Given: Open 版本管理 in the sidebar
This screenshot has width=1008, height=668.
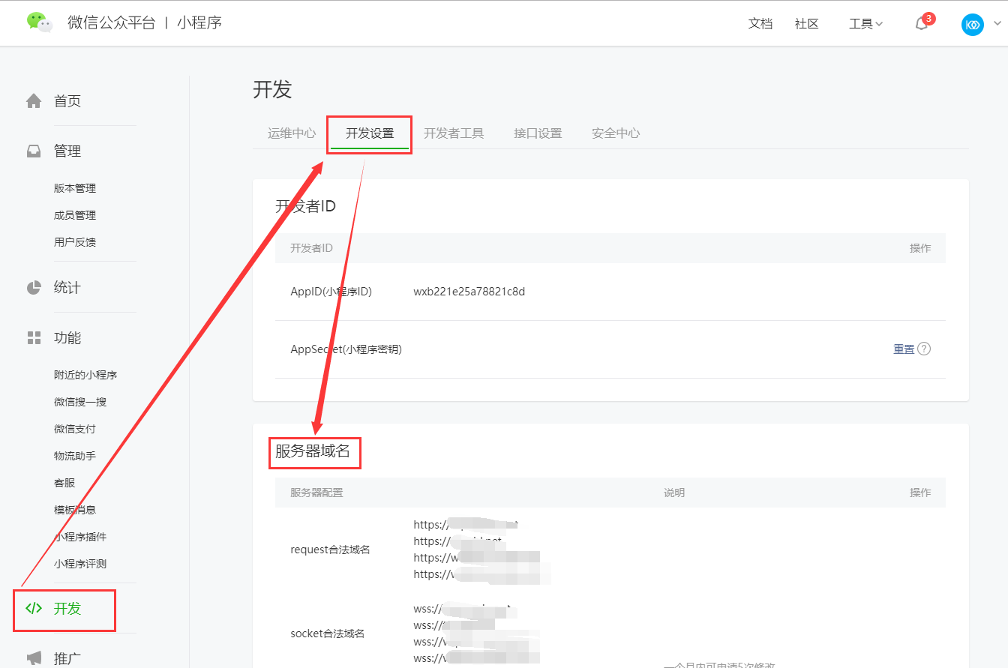Looking at the screenshot, I should [75, 188].
